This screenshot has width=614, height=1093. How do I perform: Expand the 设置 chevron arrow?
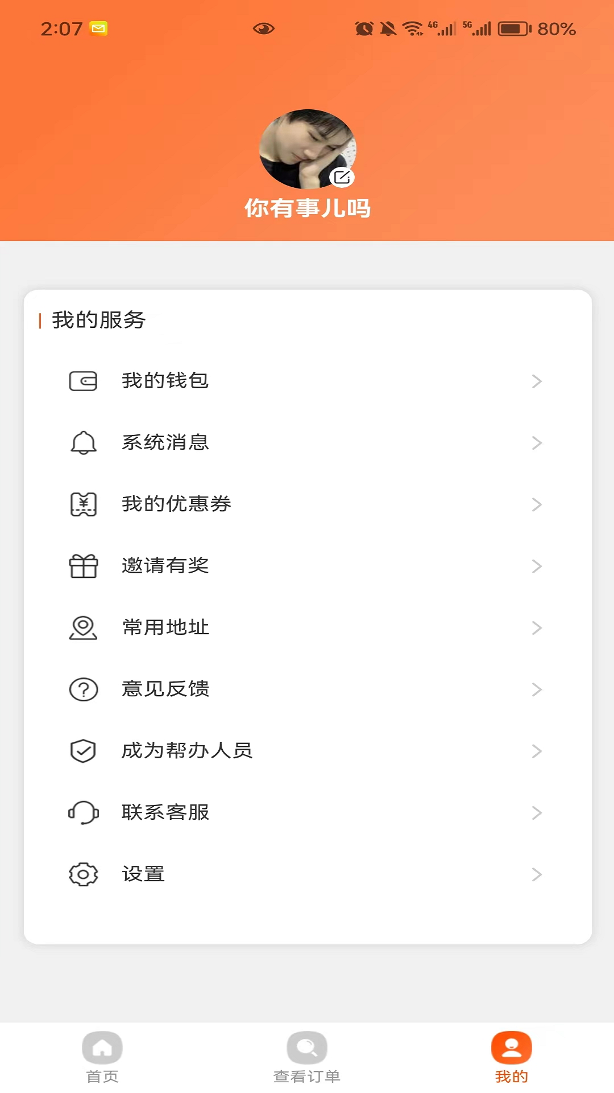(536, 874)
